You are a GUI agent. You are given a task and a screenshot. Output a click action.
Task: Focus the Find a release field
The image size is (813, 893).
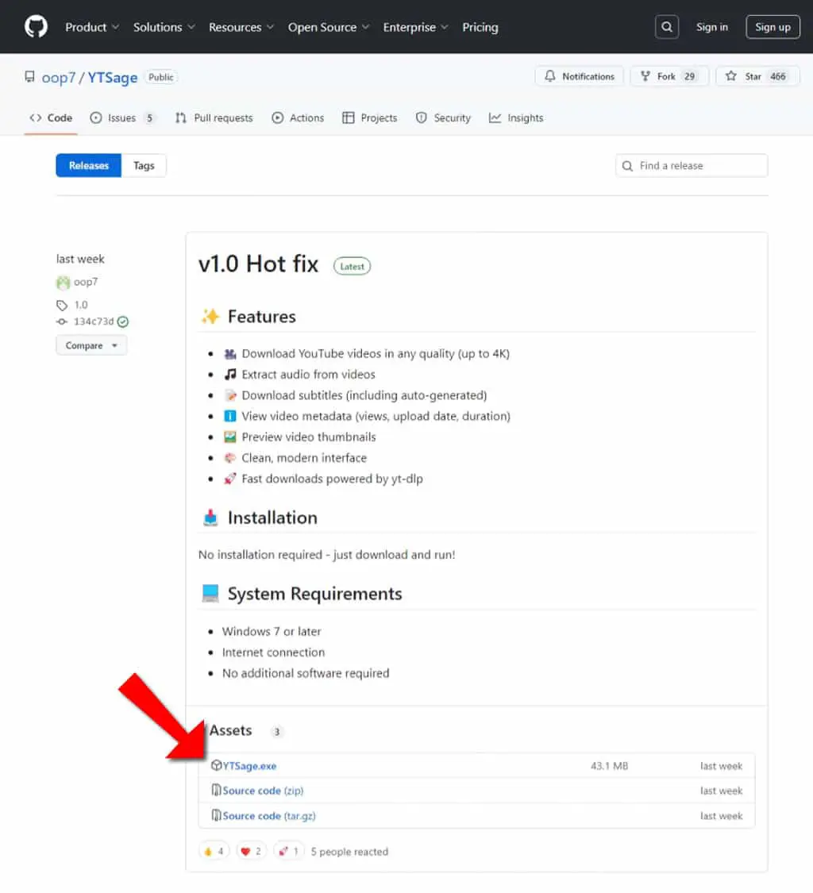(692, 166)
